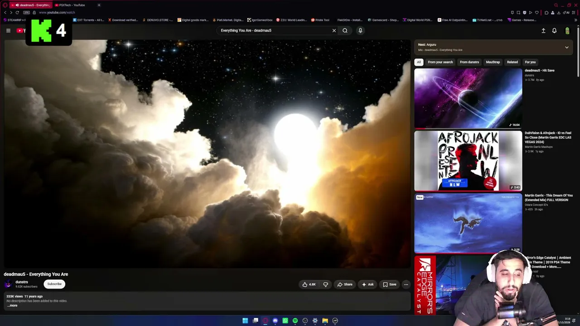
Task: Open File Explorer from the taskbar
Action: 325,321
